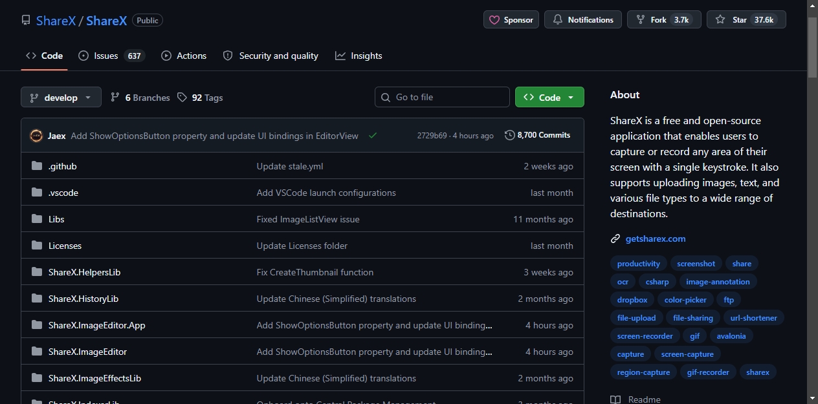818x404 pixels.
Task: Show the green check status details
Action: [x=373, y=135]
